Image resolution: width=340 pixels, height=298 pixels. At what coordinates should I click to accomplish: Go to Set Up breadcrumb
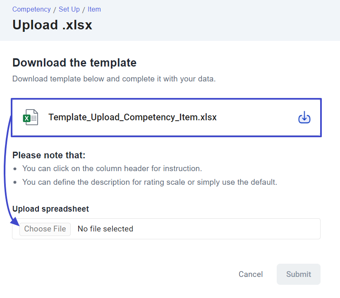[x=69, y=9]
